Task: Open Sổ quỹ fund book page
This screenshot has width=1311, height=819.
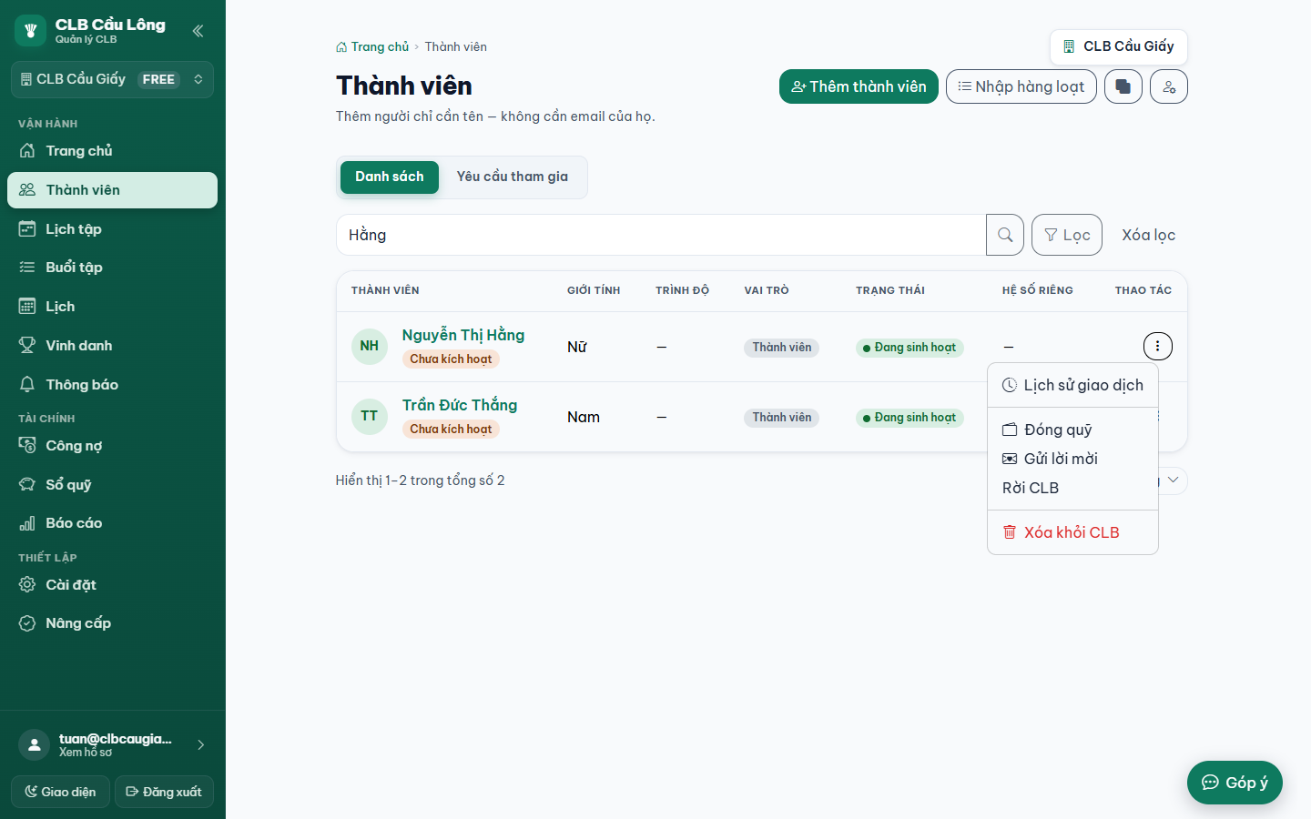Action: tap(112, 485)
